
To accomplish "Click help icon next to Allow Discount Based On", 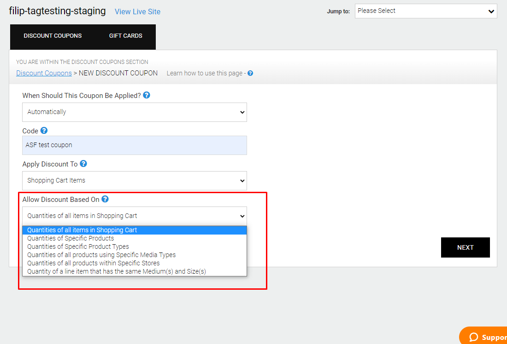I will pyautogui.click(x=105, y=199).
